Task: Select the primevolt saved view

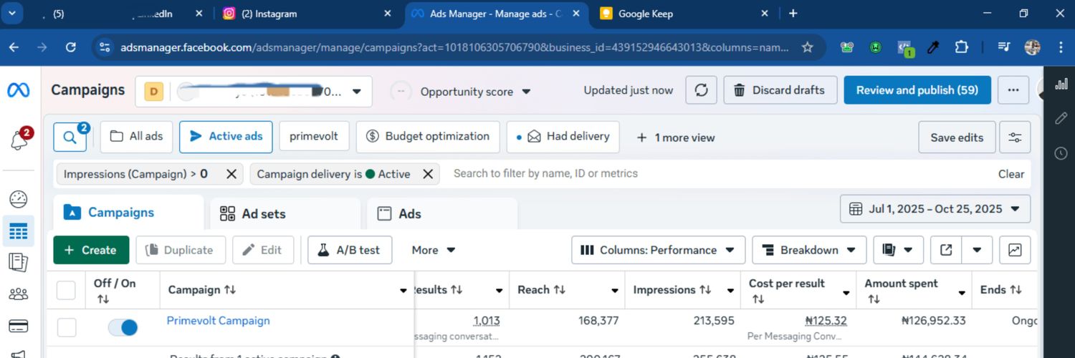Action: tap(314, 137)
